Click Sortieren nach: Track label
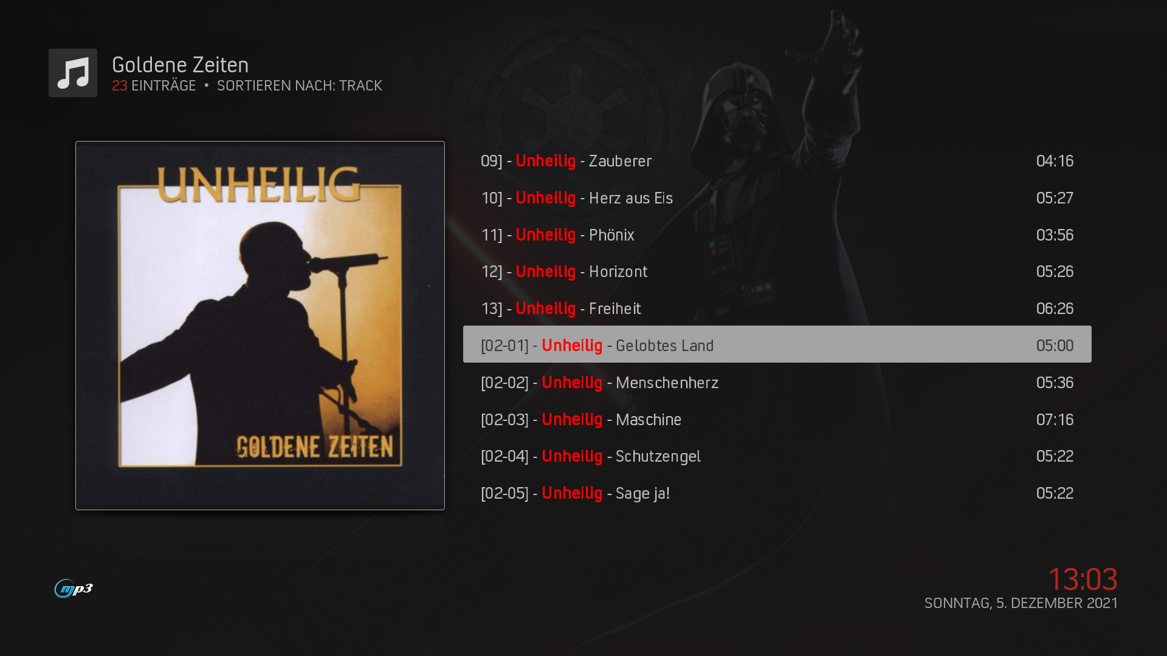Viewport: 1167px width, 656px height. pos(300,86)
